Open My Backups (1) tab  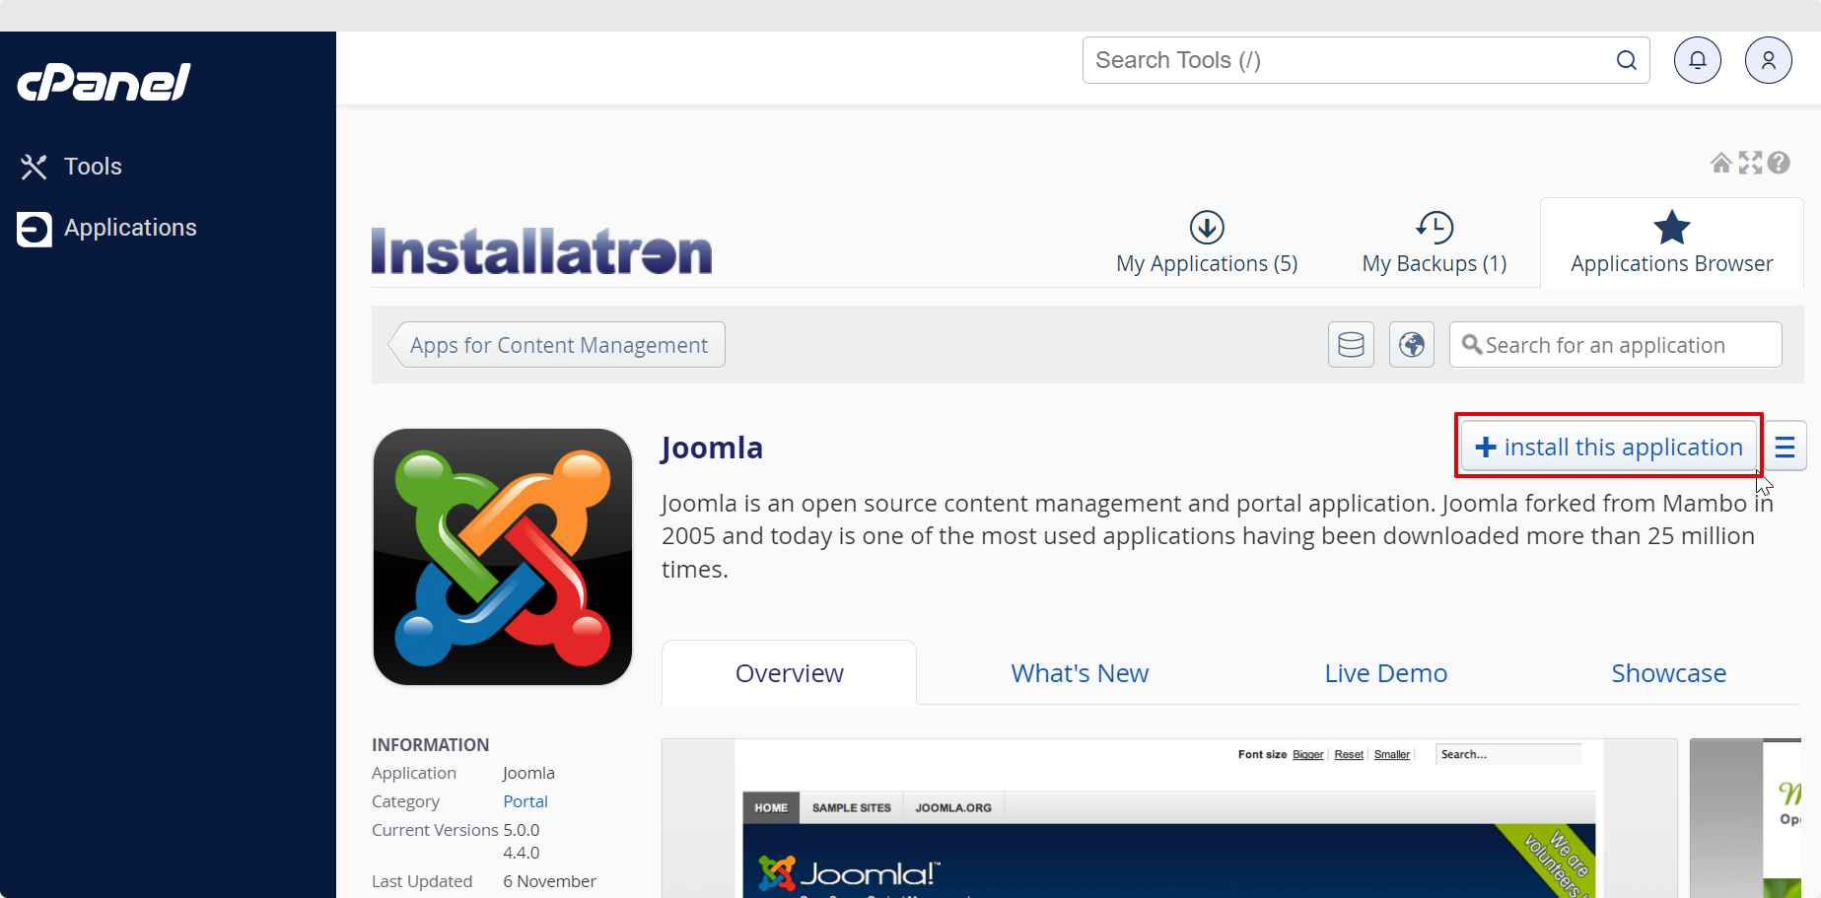click(1434, 243)
